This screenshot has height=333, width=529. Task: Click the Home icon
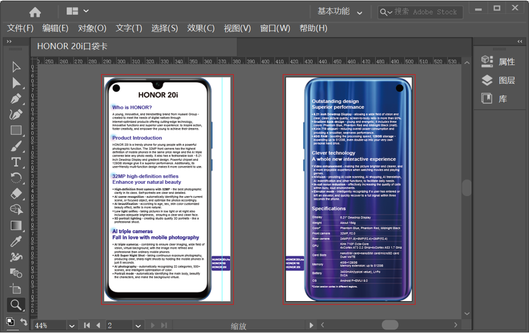click(35, 12)
